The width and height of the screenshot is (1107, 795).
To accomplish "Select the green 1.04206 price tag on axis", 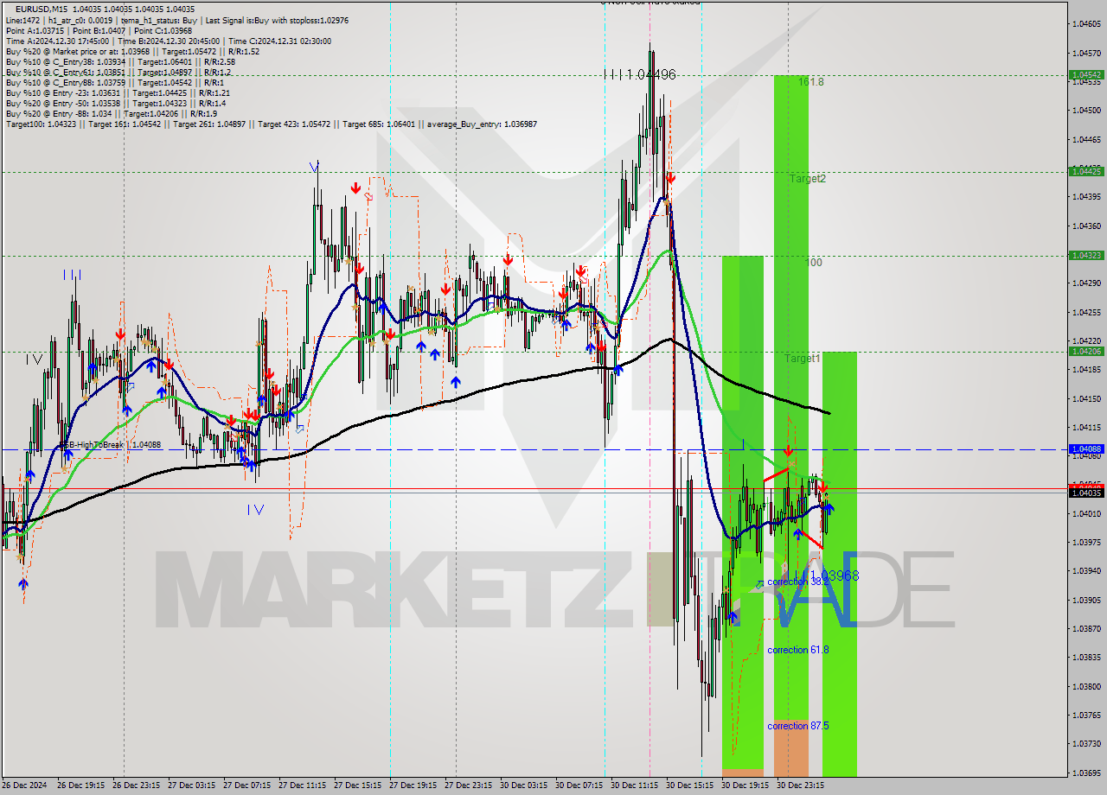I will (x=1086, y=351).
